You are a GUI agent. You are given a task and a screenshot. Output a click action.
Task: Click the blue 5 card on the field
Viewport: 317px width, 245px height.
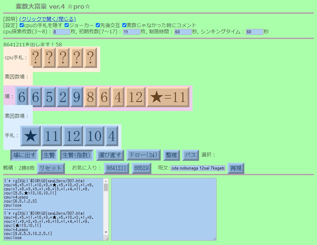[x=49, y=97]
